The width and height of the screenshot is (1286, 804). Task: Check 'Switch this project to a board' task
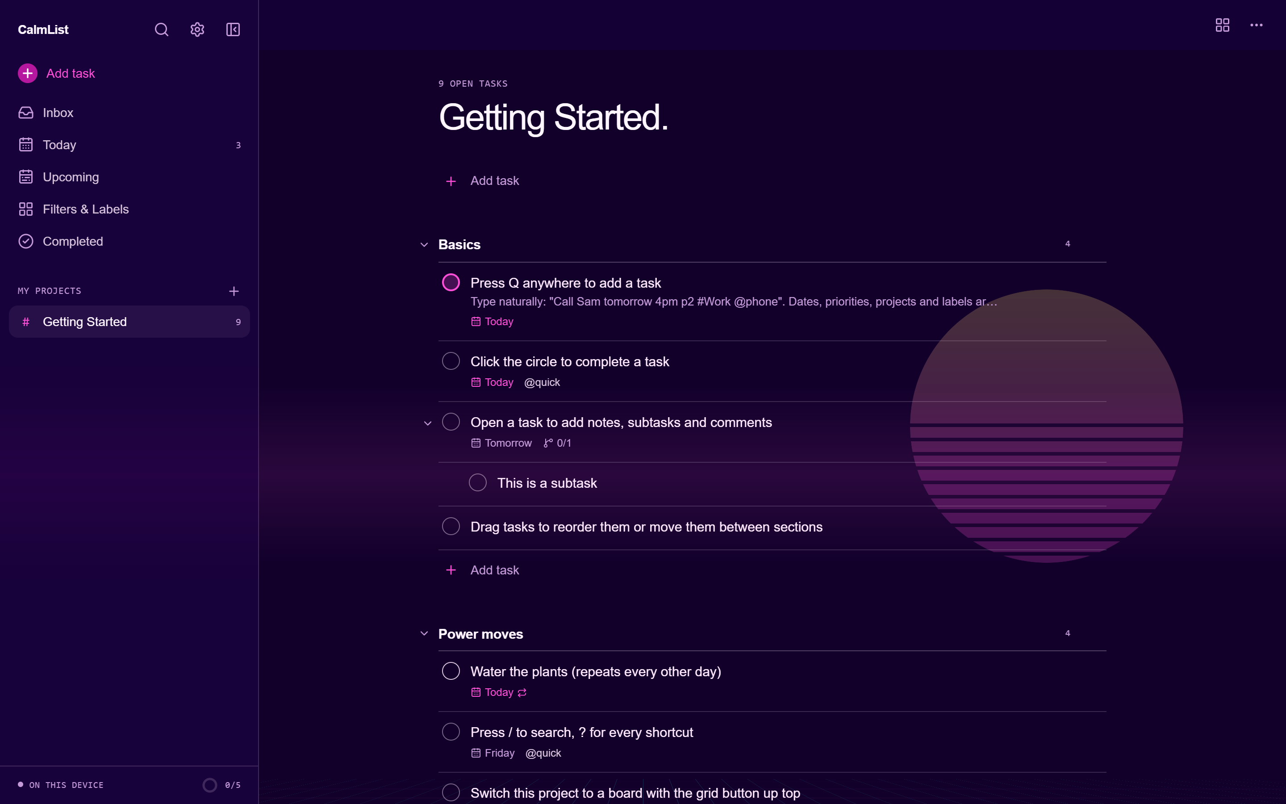click(451, 792)
